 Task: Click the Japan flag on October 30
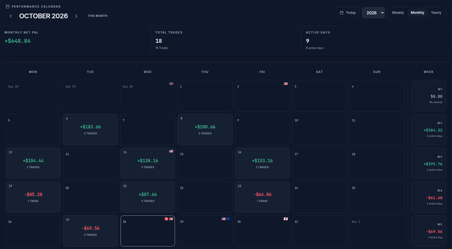pyautogui.click(x=286, y=219)
